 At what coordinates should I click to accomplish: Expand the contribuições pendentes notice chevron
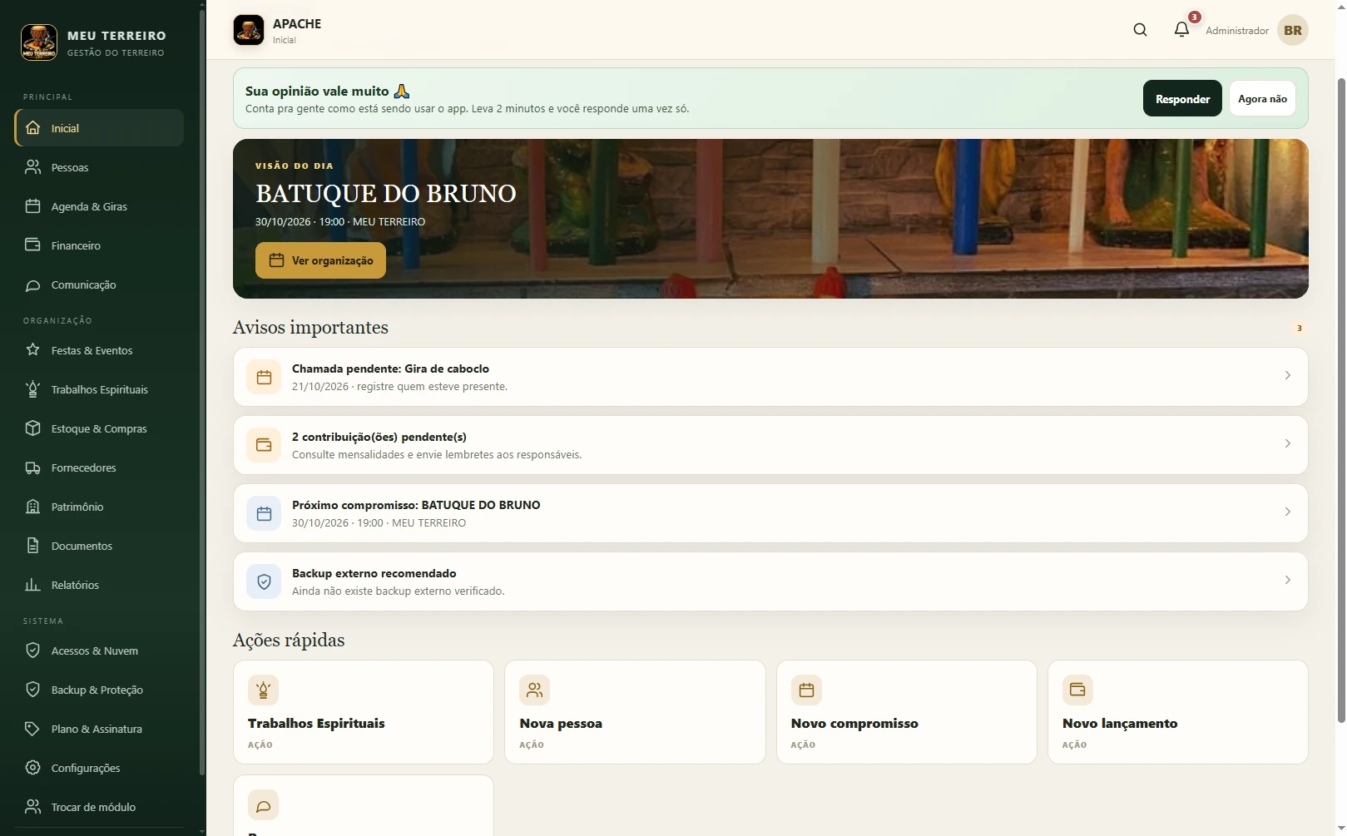1287,444
